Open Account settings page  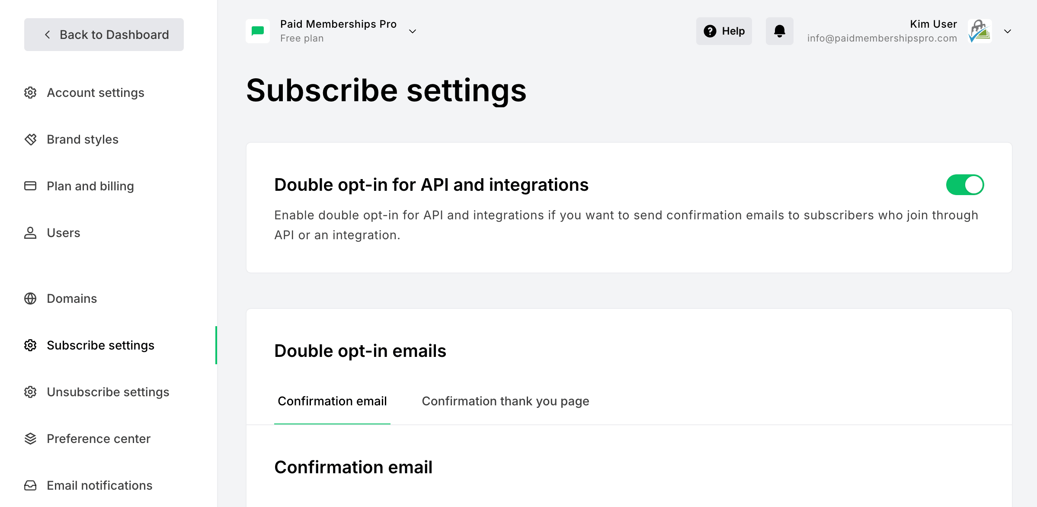point(95,93)
